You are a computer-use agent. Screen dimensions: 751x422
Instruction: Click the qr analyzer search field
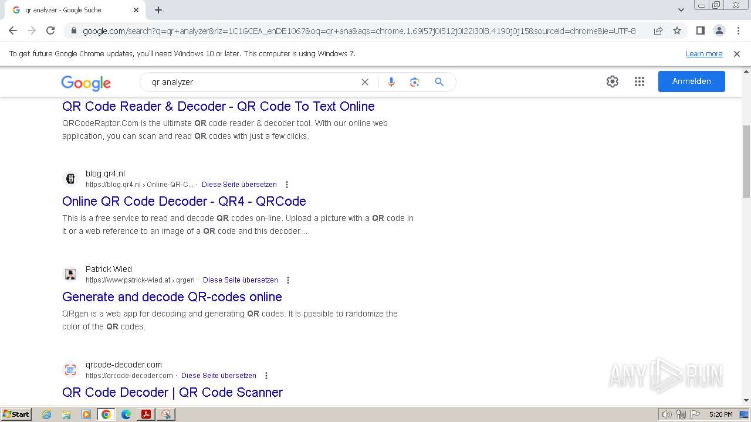[x=252, y=82]
